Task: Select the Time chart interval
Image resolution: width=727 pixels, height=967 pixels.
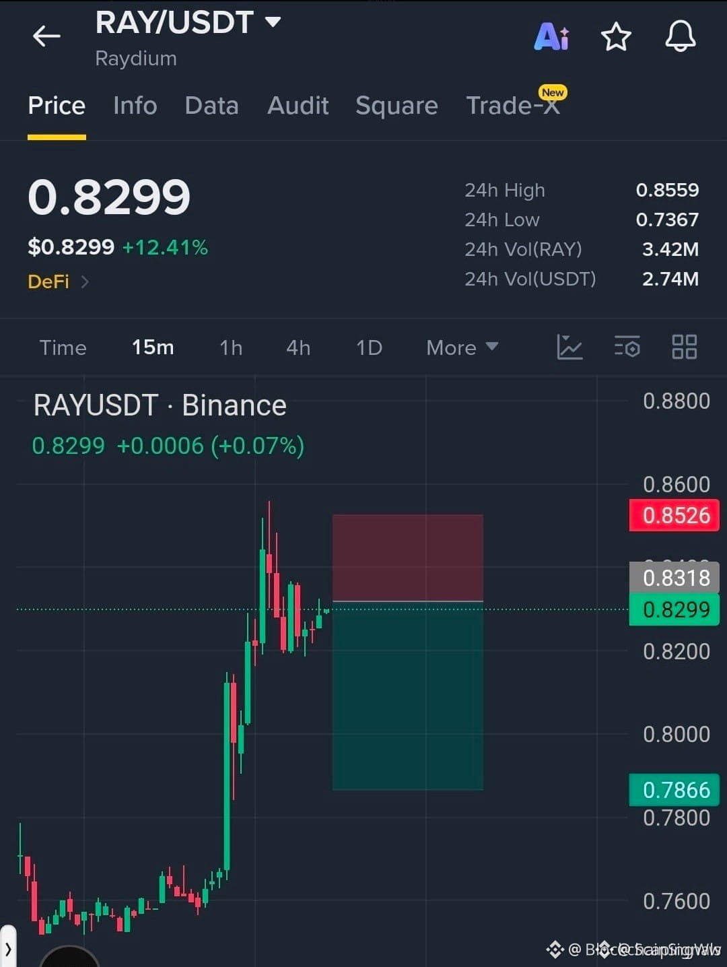Action: coord(63,347)
